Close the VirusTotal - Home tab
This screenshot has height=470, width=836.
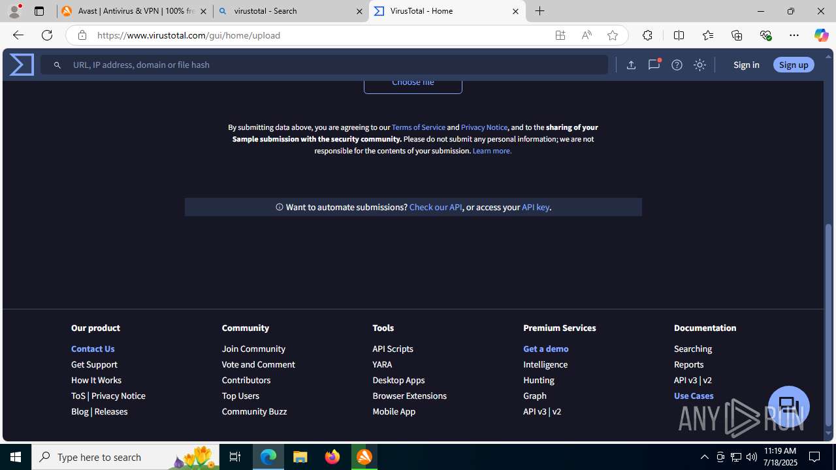click(515, 11)
